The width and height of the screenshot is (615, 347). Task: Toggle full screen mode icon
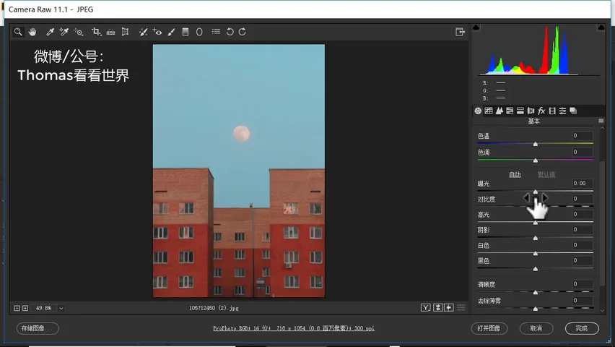coord(460,32)
